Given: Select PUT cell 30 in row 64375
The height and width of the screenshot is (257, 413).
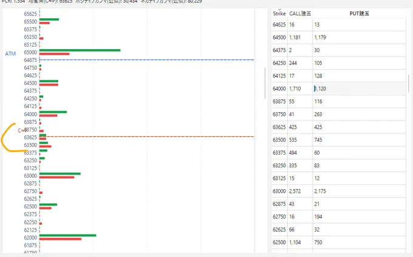Looking at the screenshot, I should click(x=316, y=50).
